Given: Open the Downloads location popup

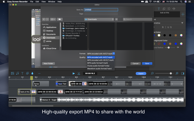Looking at the screenshot, I should click(99, 19).
